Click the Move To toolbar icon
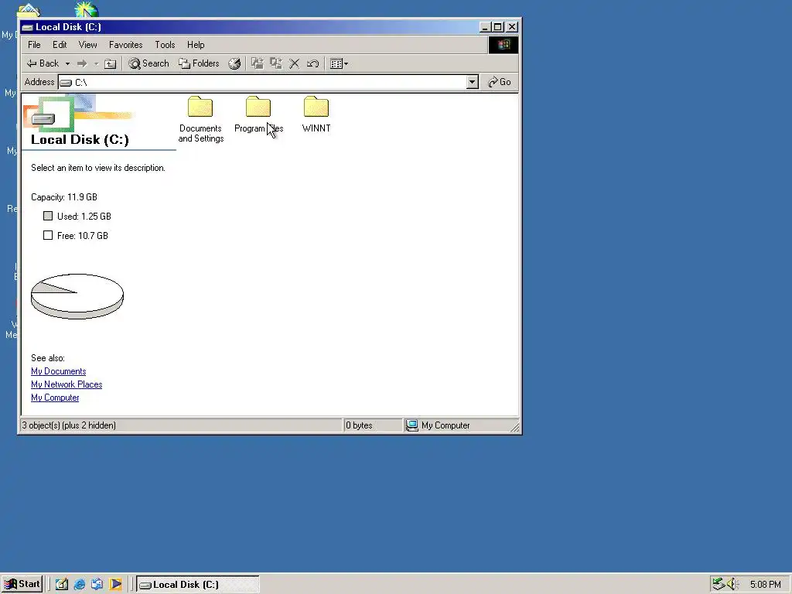 [x=258, y=63]
